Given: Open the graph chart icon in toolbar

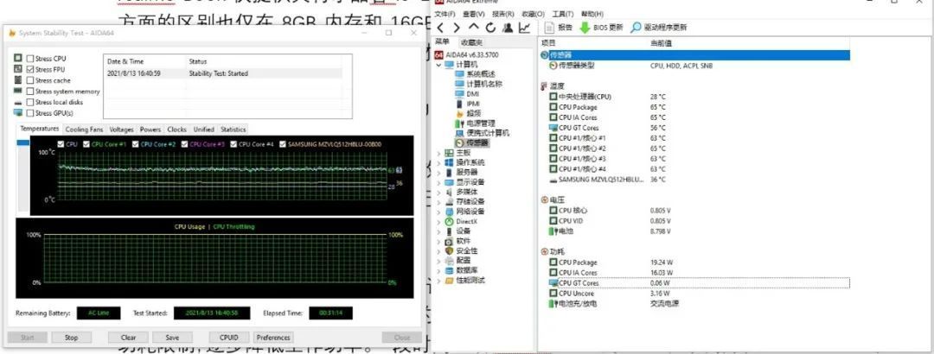Looking at the screenshot, I should pos(525,28).
